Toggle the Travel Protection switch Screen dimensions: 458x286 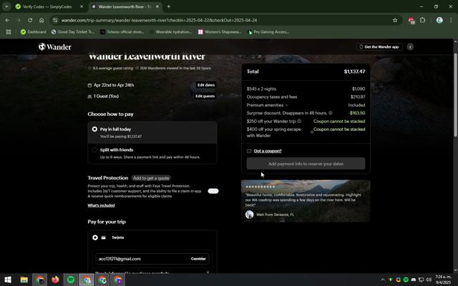click(213, 191)
